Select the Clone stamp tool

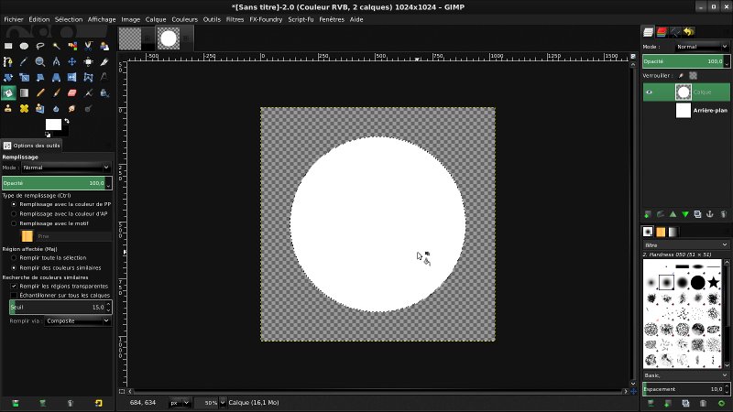(x=8, y=108)
